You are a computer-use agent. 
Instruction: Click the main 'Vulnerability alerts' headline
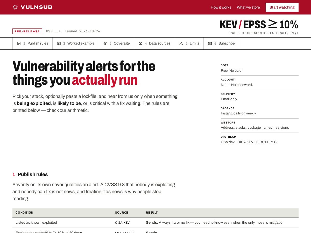coord(84,73)
